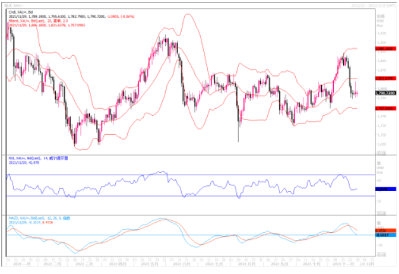This screenshot has width=399, height=274.
Task: Click the middle Bollinger band red price tag
Action: (383, 78)
